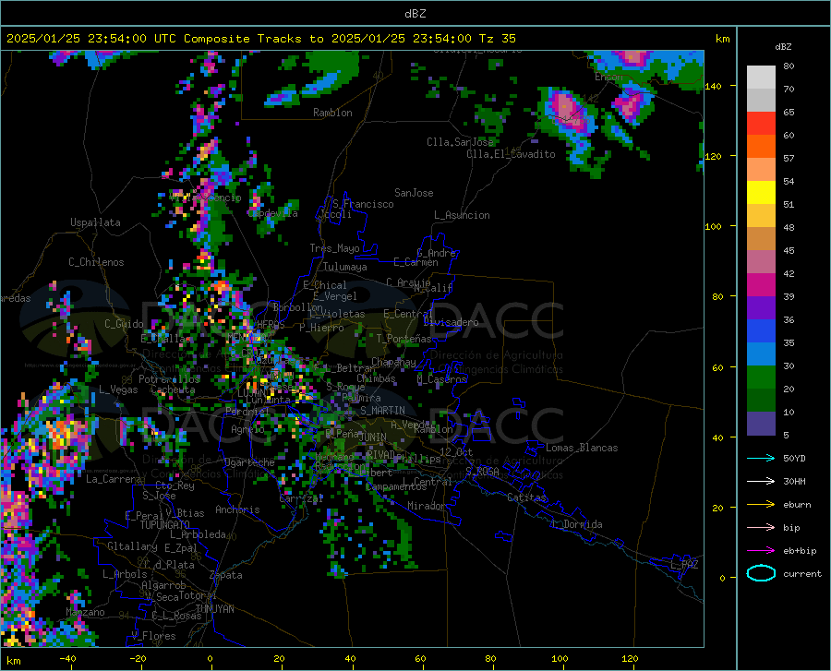831x671 pixels.
Task: Click the Clla.El_Cavadito map label
Action: coord(511,154)
